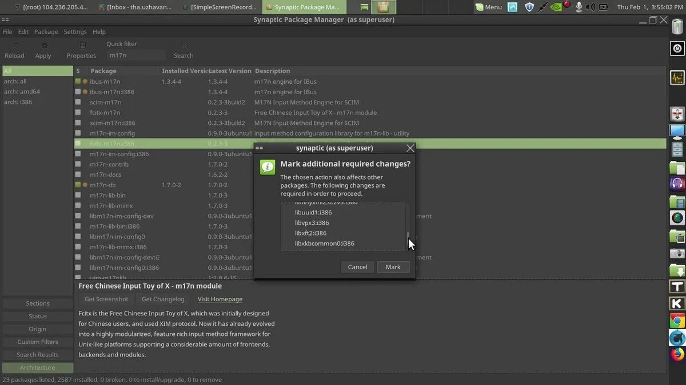Sort by the Description column header
The width and height of the screenshot is (686, 385).
460,71
